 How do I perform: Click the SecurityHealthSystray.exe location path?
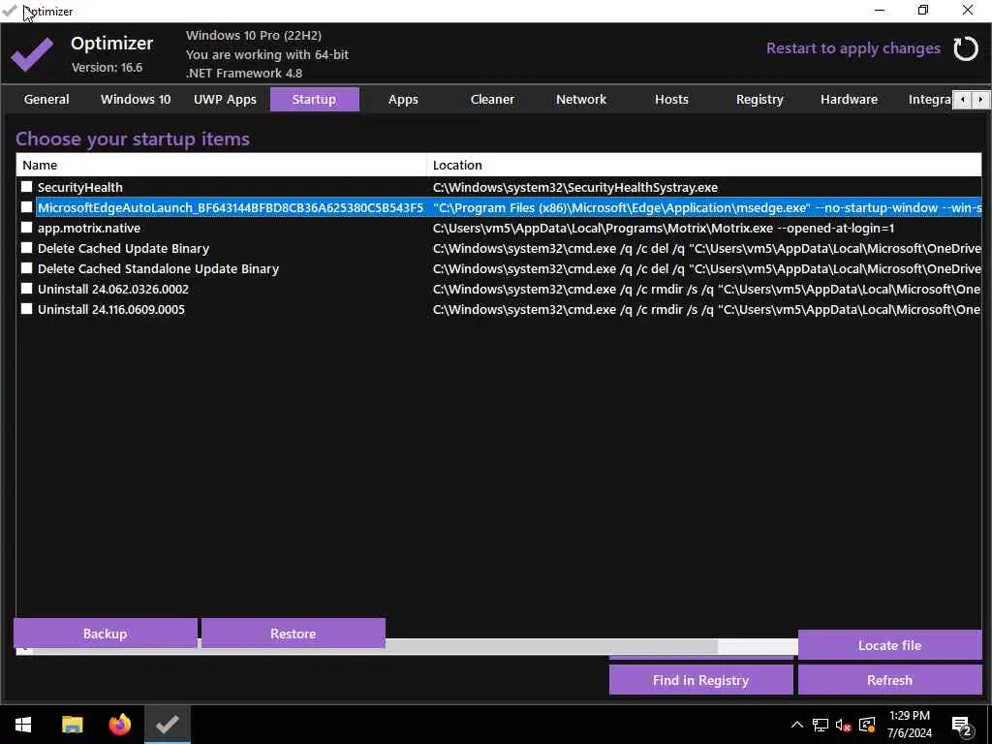click(575, 187)
